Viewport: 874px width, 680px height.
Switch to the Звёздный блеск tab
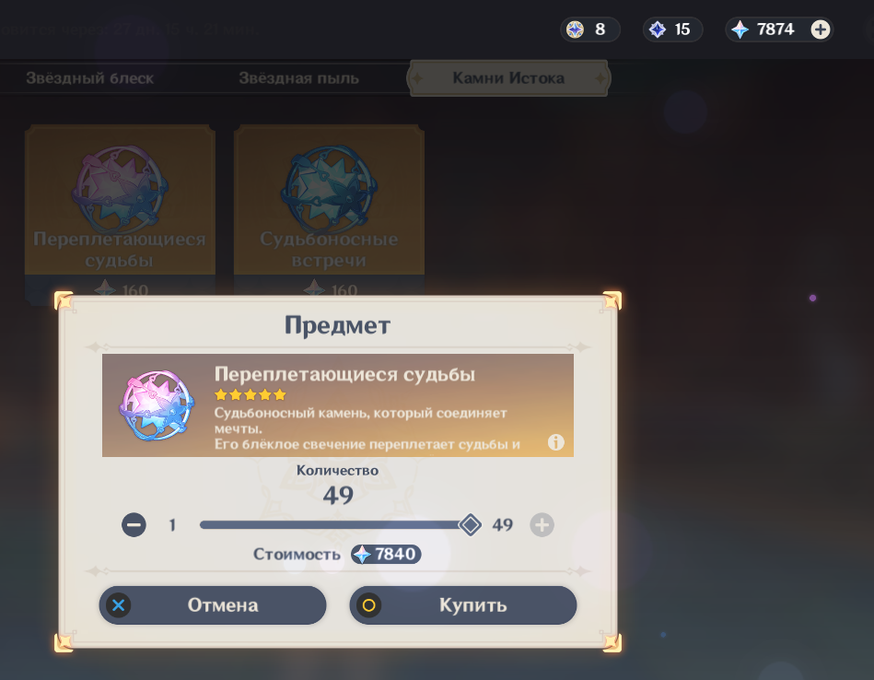point(89,78)
